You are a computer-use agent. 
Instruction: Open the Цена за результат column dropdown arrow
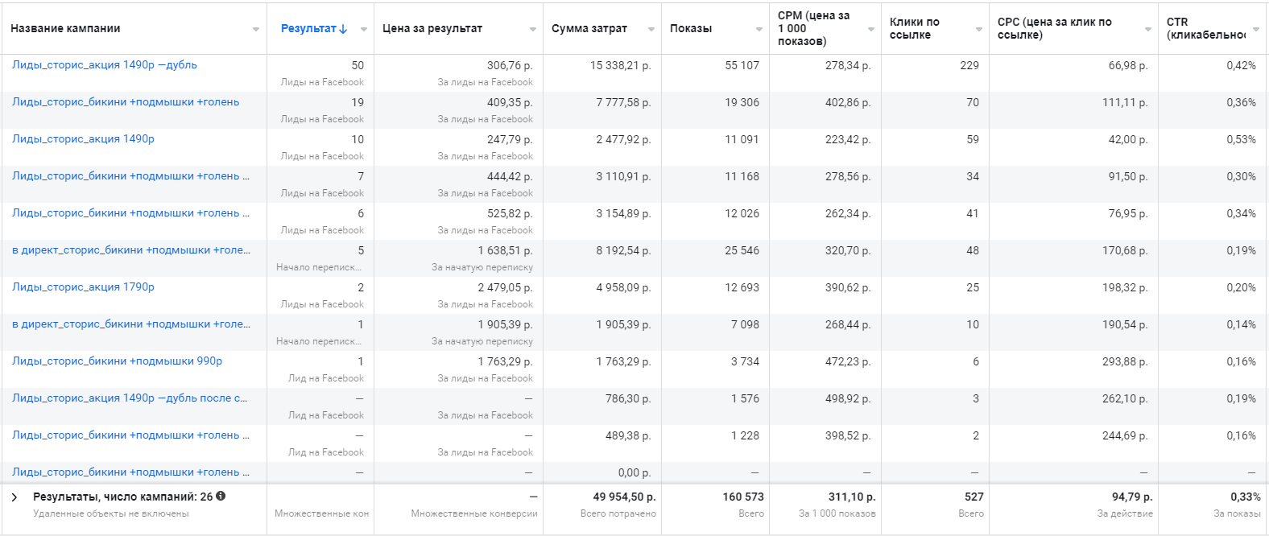coord(533,30)
